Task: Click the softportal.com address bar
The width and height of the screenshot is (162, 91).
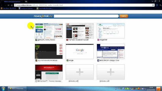Action: pos(84,5)
